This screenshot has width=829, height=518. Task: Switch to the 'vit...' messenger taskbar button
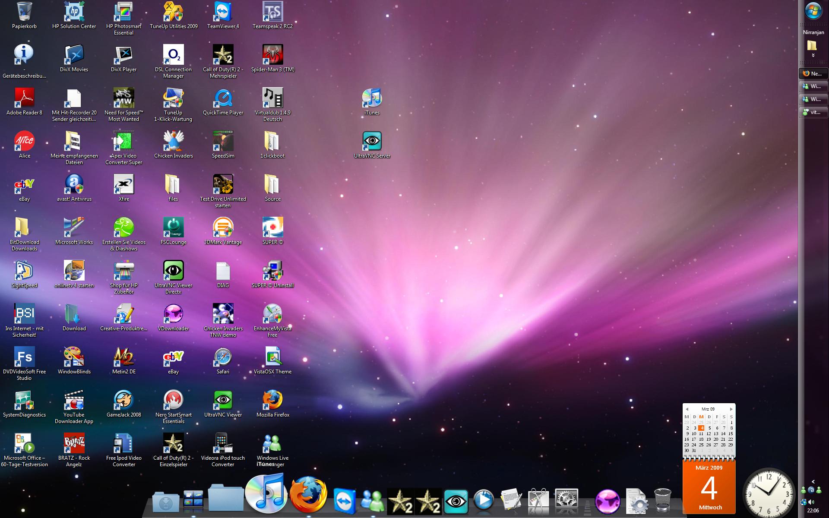coord(813,112)
